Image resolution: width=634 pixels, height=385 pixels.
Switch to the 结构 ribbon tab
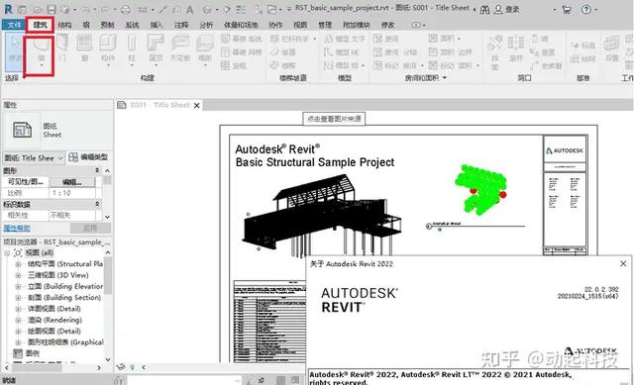coord(64,25)
